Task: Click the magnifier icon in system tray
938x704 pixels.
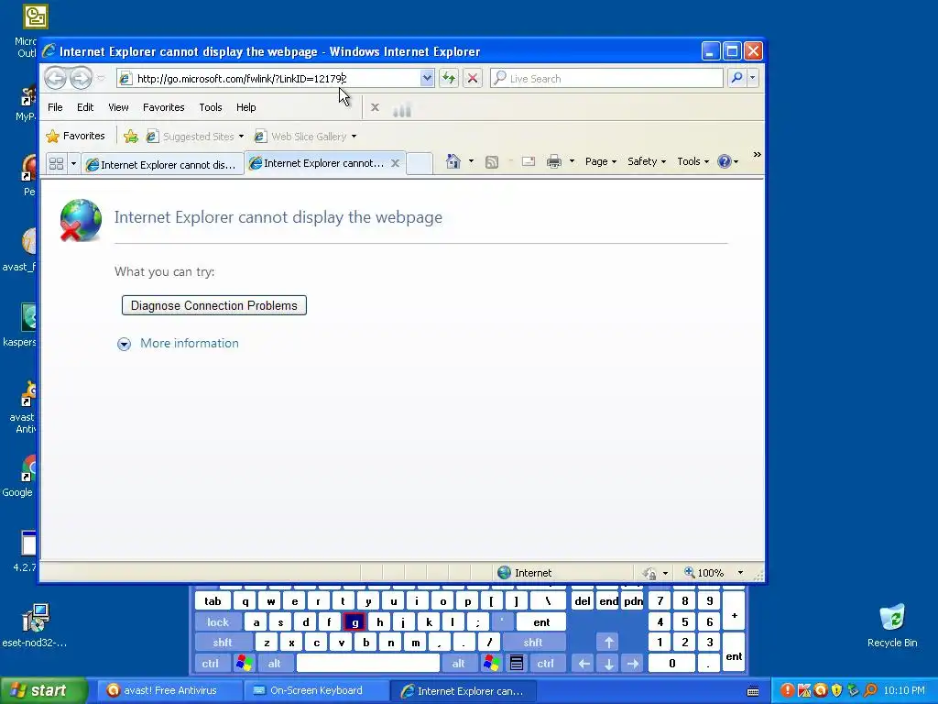Action: coord(870,690)
